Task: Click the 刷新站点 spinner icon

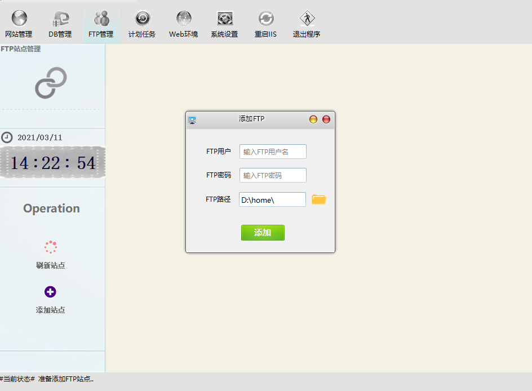Action: coord(51,247)
